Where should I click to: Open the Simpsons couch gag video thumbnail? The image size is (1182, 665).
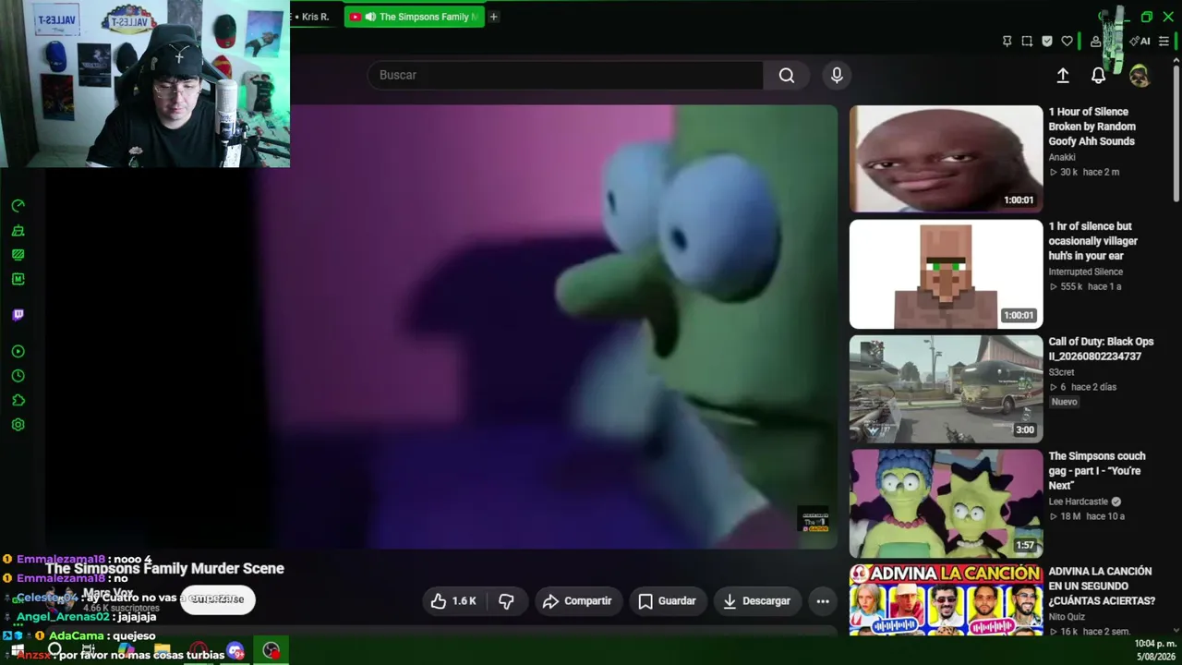[946, 503]
